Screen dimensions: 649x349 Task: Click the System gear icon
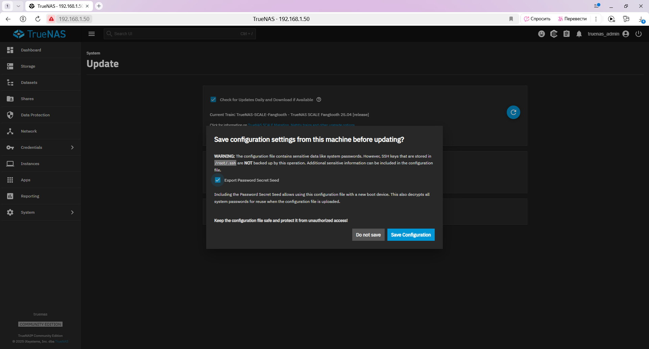(x=10, y=212)
